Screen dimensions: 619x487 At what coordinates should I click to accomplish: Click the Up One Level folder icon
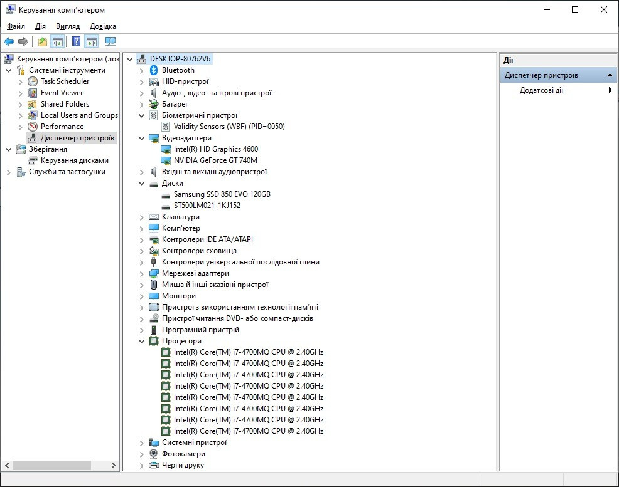click(x=42, y=42)
